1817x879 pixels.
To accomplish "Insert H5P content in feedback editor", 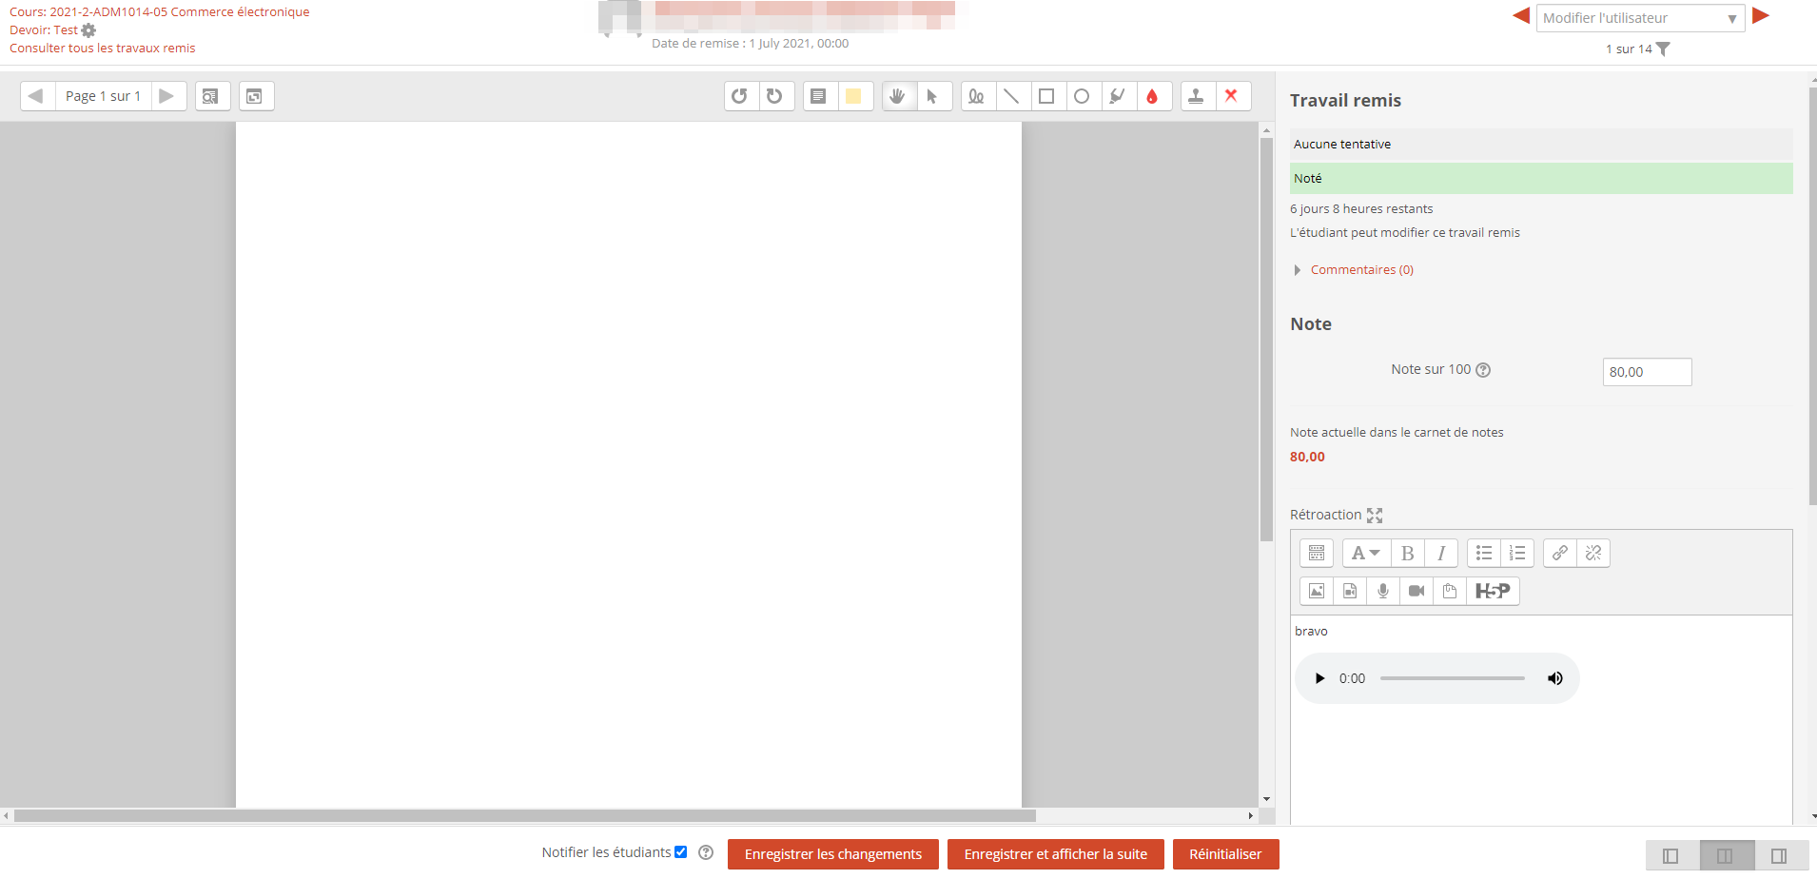I will pos(1492,591).
